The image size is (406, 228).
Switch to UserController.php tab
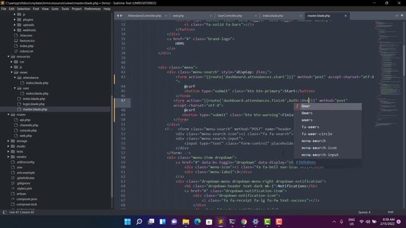coord(230,16)
